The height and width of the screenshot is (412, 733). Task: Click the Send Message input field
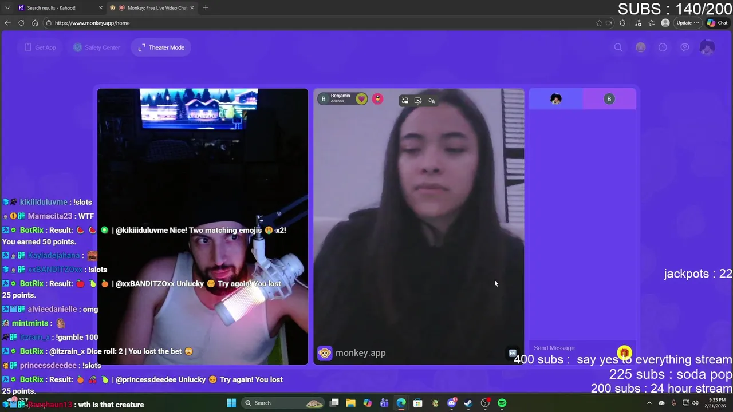(573, 348)
